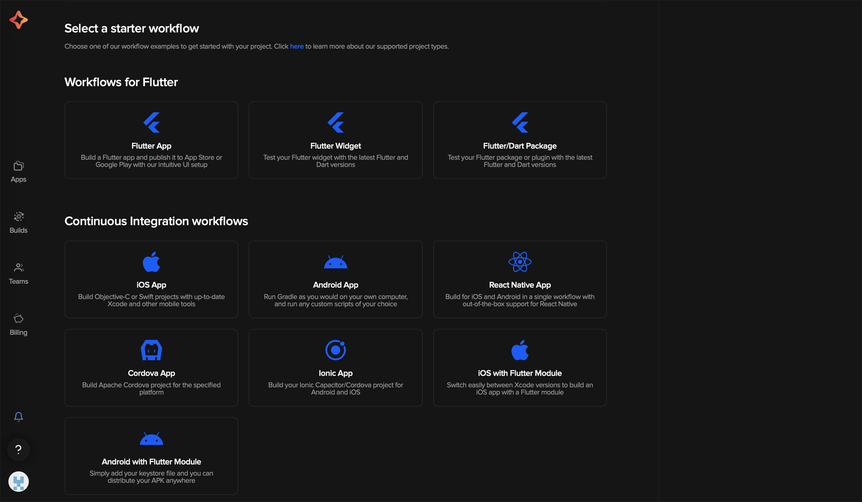This screenshot has height=502, width=862.
Task: Click the Ionic logo icon
Action: tap(336, 350)
